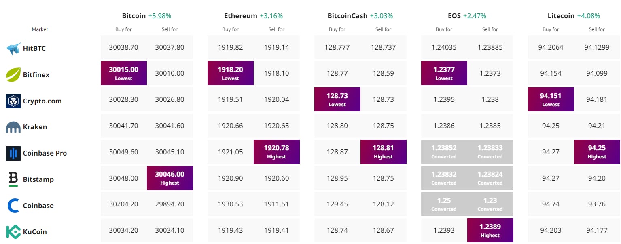Open the Bitcoin column header
621x244 pixels.
[x=134, y=16]
